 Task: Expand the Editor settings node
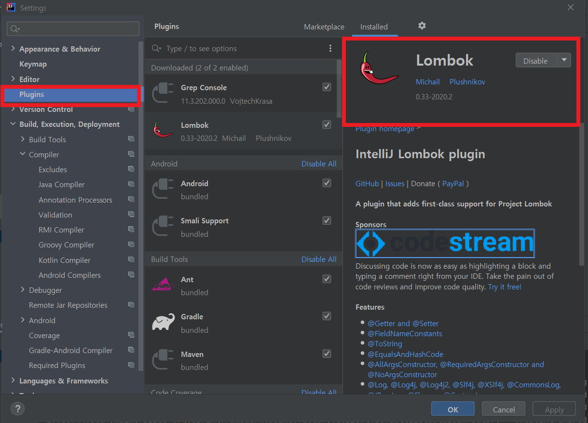point(13,79)
